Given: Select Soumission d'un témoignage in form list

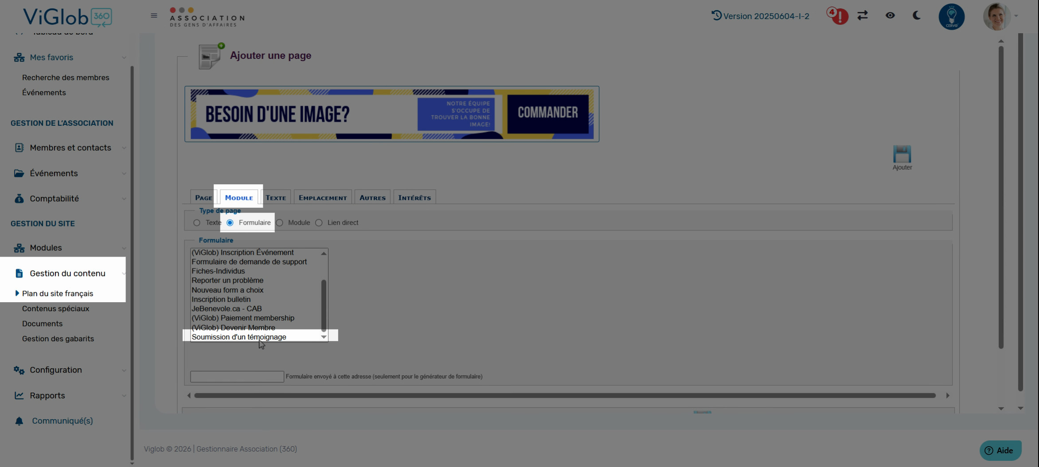Looking at the screenshot, I should click(239, 337).
